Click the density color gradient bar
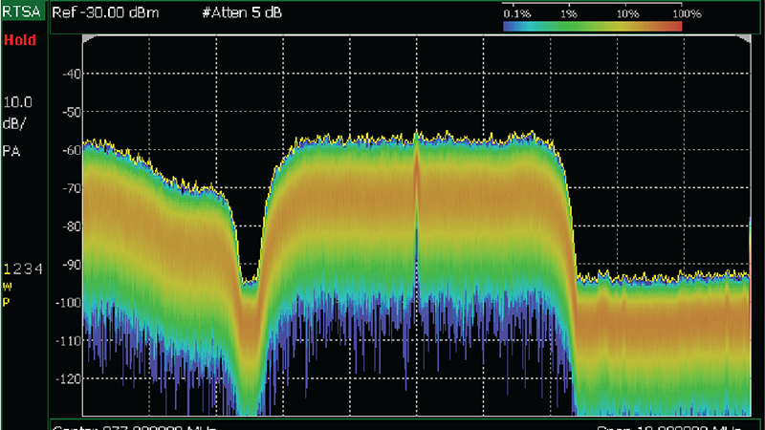765x430 pixels. (x=592, y=27)
